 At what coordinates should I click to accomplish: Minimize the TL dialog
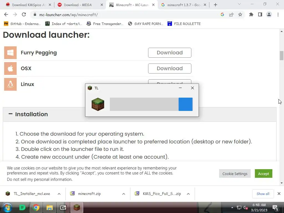[180, 88]
